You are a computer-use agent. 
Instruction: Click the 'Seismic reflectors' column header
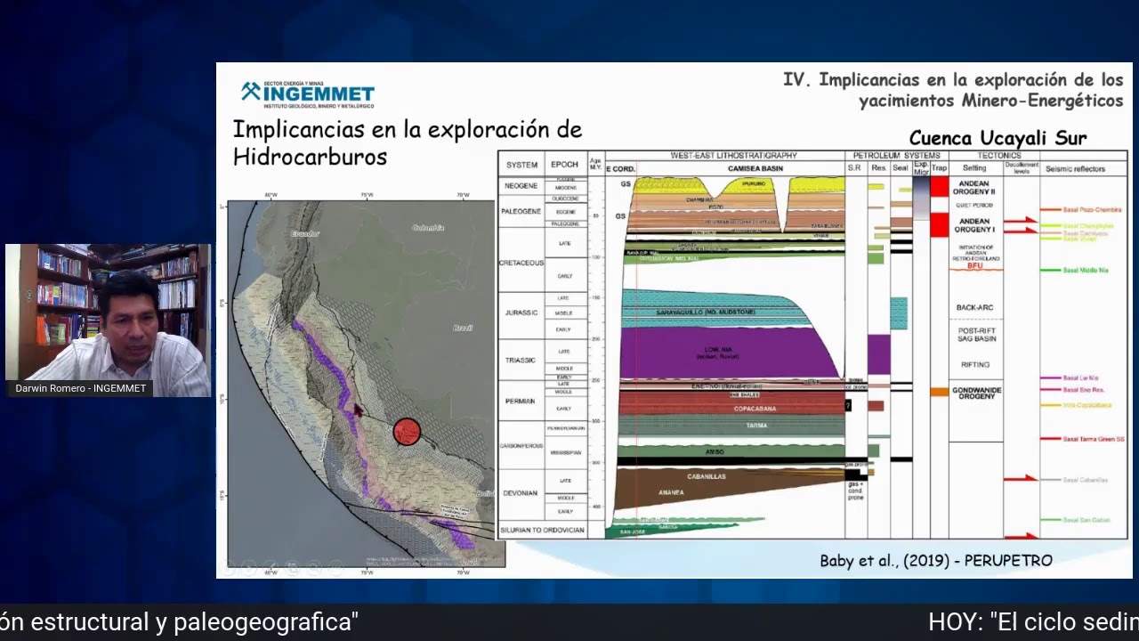[x=1075, y=167]
